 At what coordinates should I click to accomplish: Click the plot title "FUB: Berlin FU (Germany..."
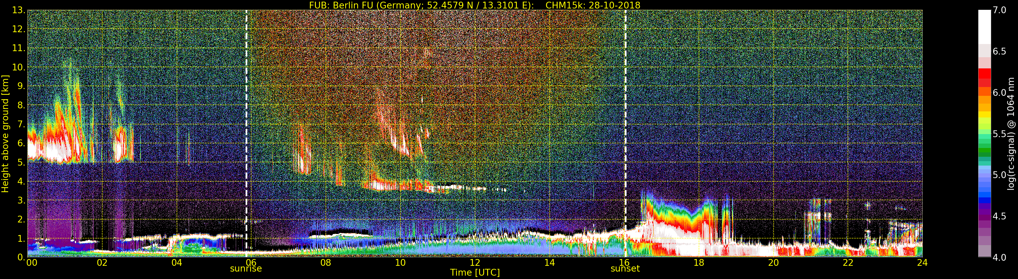[475, 5]
